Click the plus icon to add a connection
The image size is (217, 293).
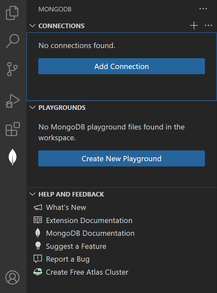click(194, 26)
